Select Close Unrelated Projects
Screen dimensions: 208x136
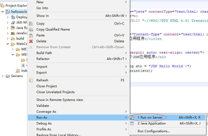(78, 92)
